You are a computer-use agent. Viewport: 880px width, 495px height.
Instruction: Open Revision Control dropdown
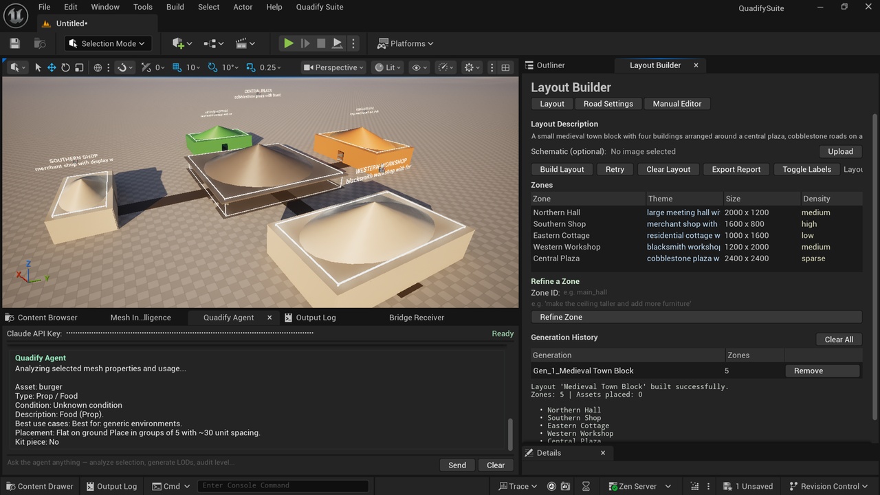coord(830,486)
